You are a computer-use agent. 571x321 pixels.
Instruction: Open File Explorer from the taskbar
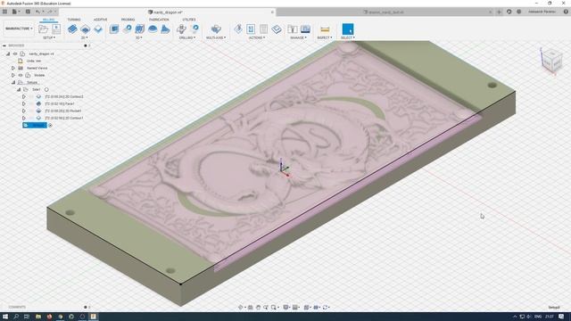click(37, 317)
